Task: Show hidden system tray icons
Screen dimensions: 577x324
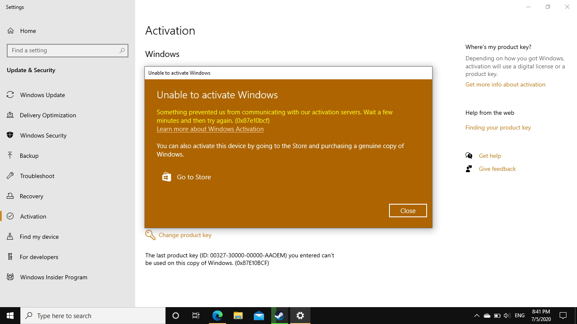Action: tap(477, 316)
